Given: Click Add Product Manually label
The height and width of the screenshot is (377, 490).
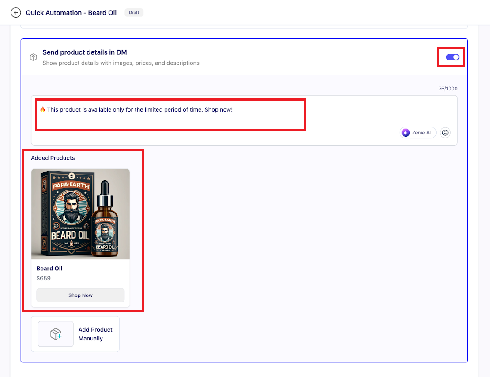Looking at the screenshot, I should click(95, 334).
